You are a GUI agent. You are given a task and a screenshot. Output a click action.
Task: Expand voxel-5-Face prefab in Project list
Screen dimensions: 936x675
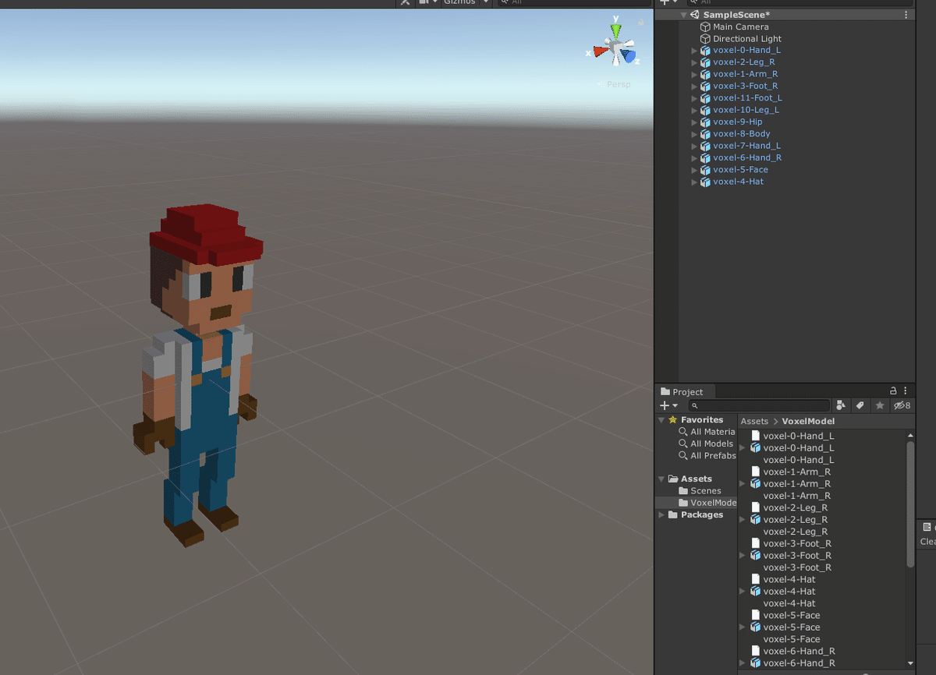coord(743,627)
